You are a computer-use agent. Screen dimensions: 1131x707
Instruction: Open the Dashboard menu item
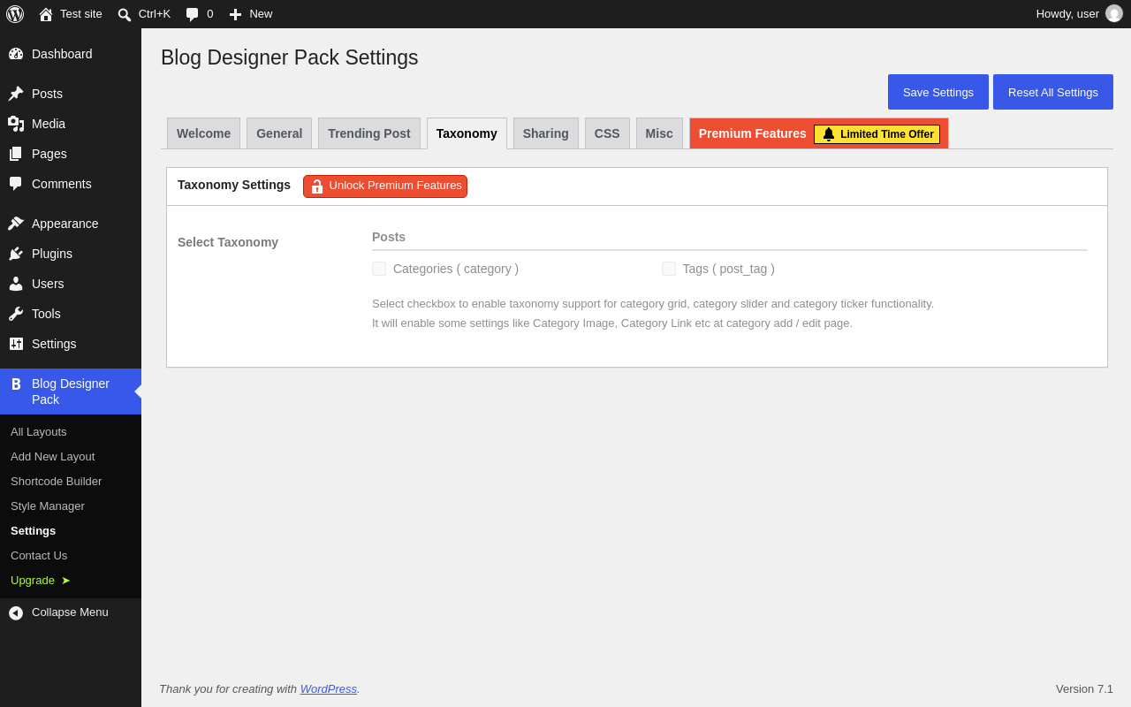71,54
